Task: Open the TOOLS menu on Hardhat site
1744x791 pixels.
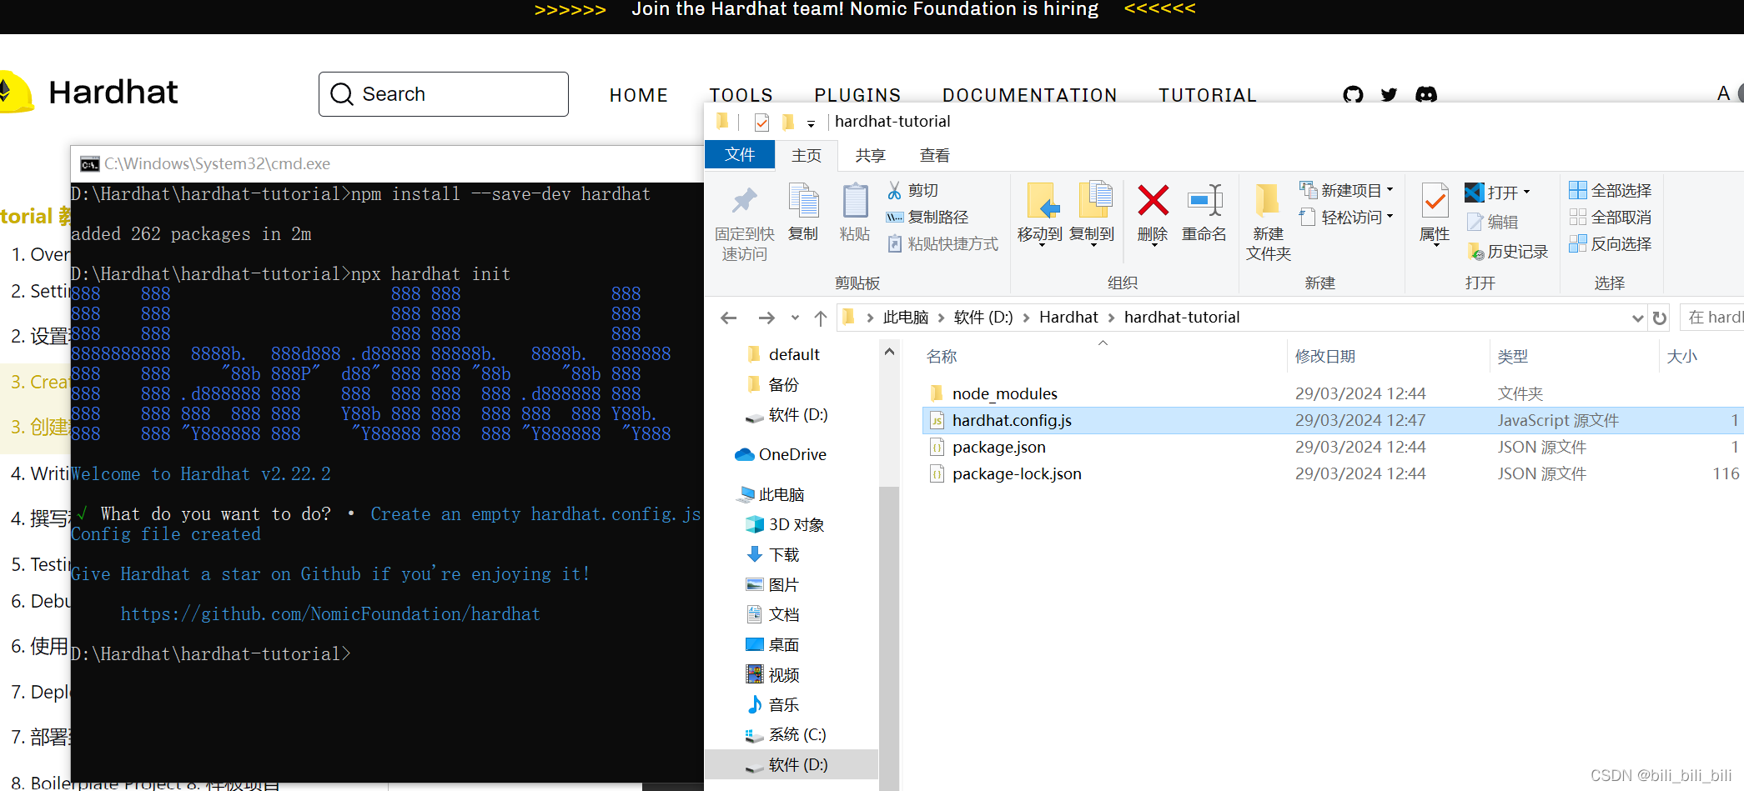Action: click(x=741, y=95)
